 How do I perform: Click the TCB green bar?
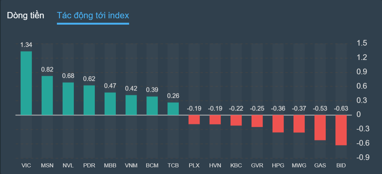point(173,109)
